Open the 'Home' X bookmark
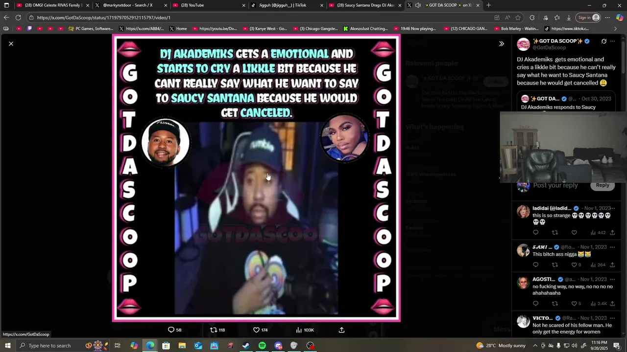 pyautogui.click(x=178, y=29)
